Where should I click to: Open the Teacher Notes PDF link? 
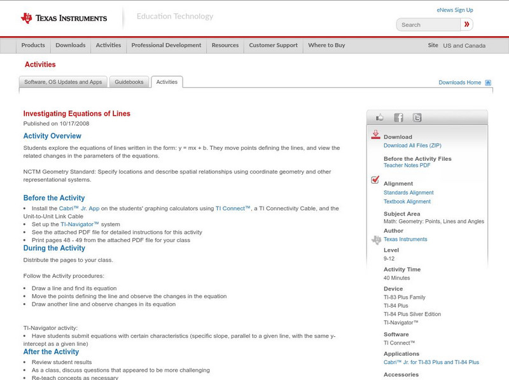pyautogui.click(x=407, y=166)
